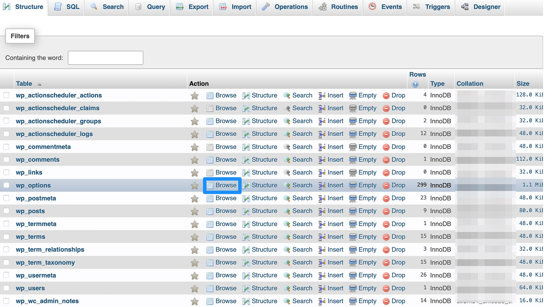
Task: Click the Empty icon for wp_links
Action: click(352, 172)
